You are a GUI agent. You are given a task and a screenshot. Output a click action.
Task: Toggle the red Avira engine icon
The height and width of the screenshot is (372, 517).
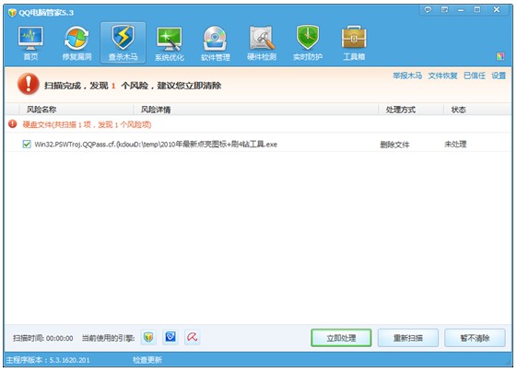[192, 337]
